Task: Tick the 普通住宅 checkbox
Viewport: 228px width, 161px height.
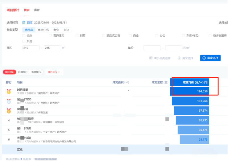Action: tap(51, 35)
